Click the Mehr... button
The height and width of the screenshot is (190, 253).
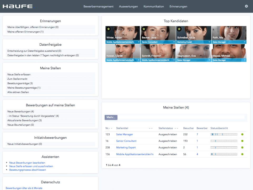(x=111, y=117)
